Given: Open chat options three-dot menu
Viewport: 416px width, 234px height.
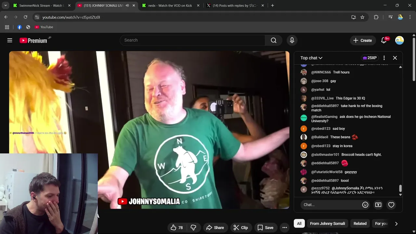Looking at the screenshot, I should [x=384, y=58].
